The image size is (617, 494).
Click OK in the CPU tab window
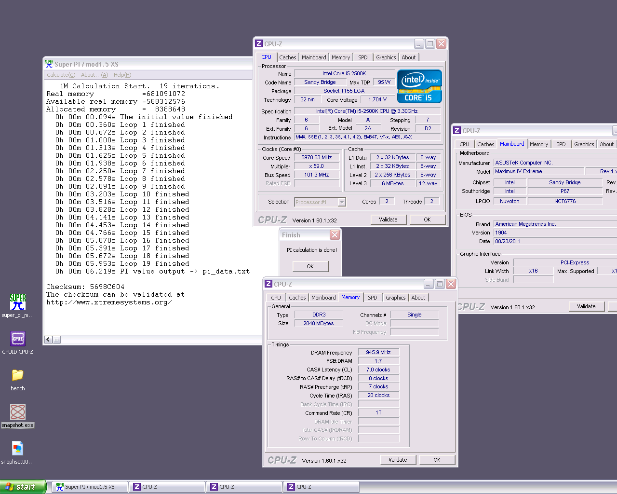tap(427, 220)
